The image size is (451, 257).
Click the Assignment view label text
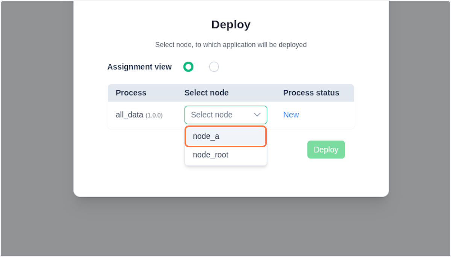(x=139, y=67)
